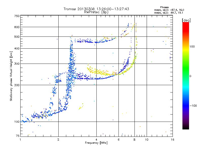This screenshot has height=152, width=203.
Task: Click the y-axis tick label '400'
Action: pos(17,48)
